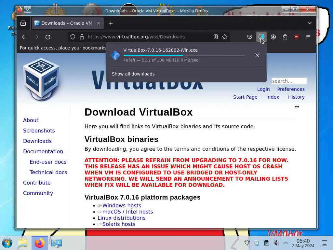Unmute the volume tray icon
This screenshot has height=250, width=333.
tap(276, 243)
